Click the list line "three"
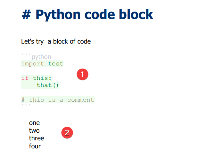 coord(37,138)
